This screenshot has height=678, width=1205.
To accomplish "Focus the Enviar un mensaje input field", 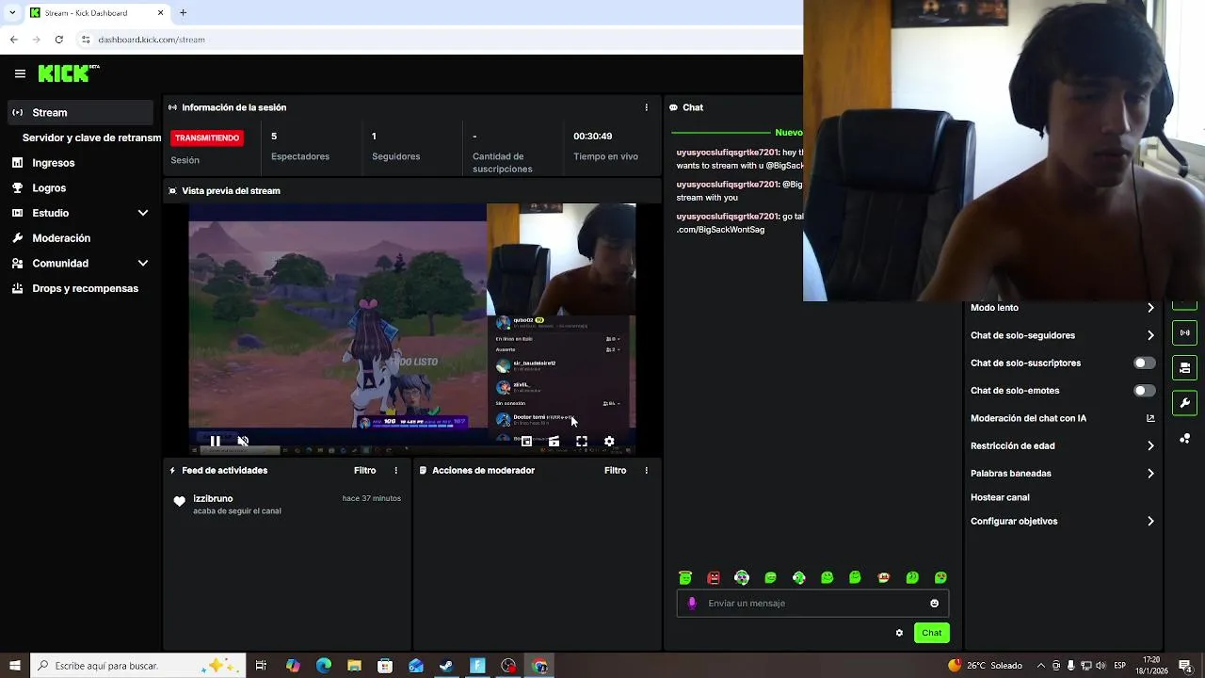I will [814, 603].
